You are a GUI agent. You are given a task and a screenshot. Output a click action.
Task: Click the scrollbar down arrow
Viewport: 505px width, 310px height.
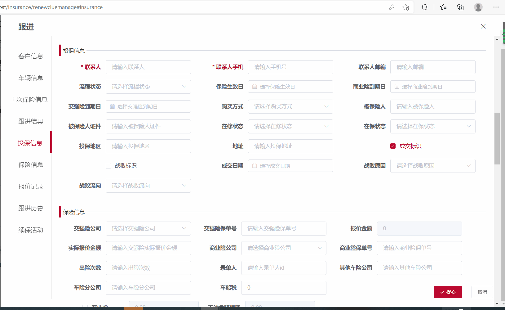[x=497, y=303]
